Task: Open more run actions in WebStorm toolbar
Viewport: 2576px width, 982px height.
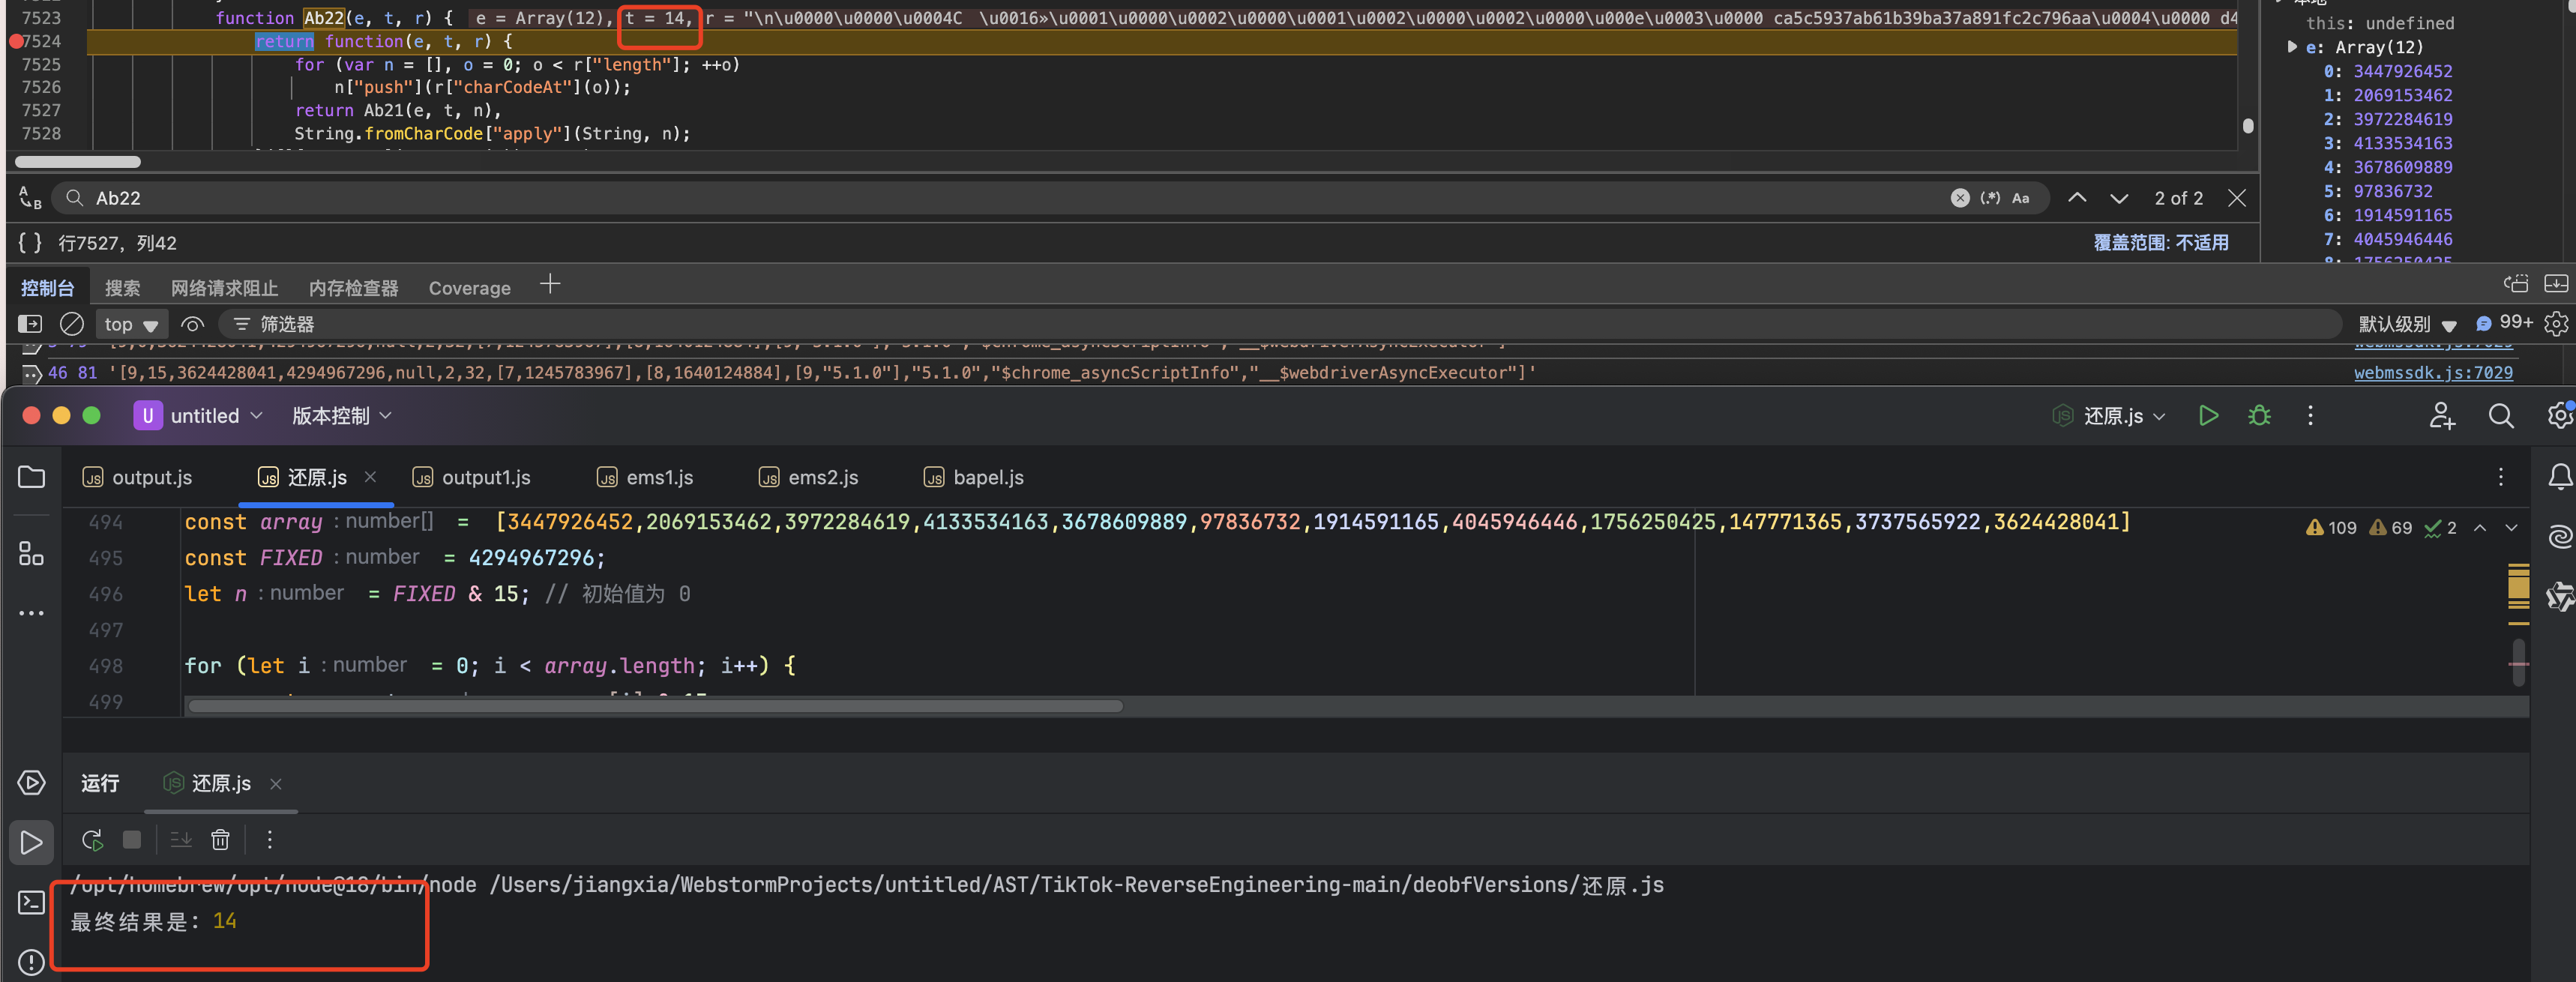Action: pyautogui.click(x=2310, y=416)
